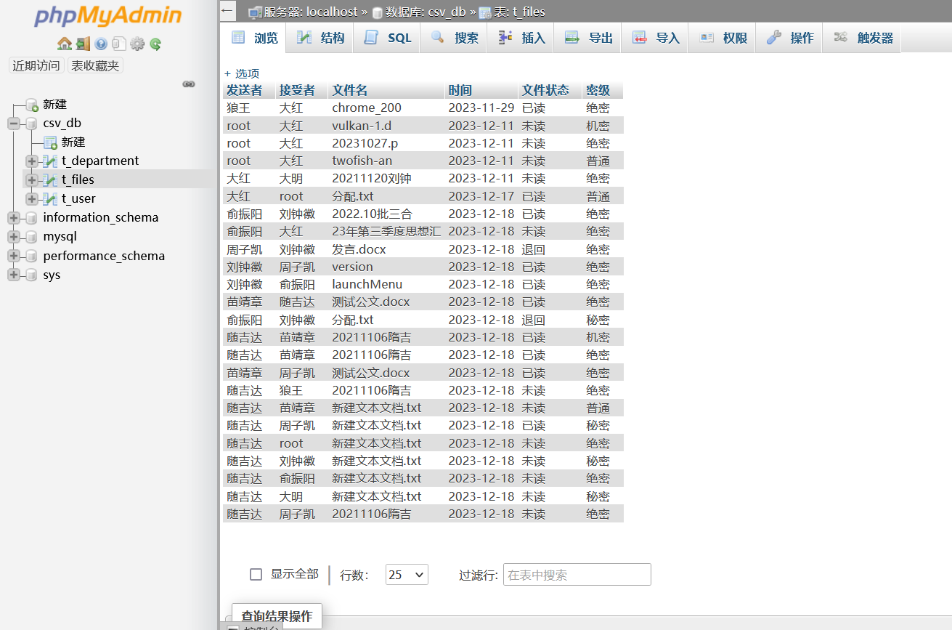Focus the 过滤行 search input field
The height and width of the screenshot is (630, 952).
577,575
